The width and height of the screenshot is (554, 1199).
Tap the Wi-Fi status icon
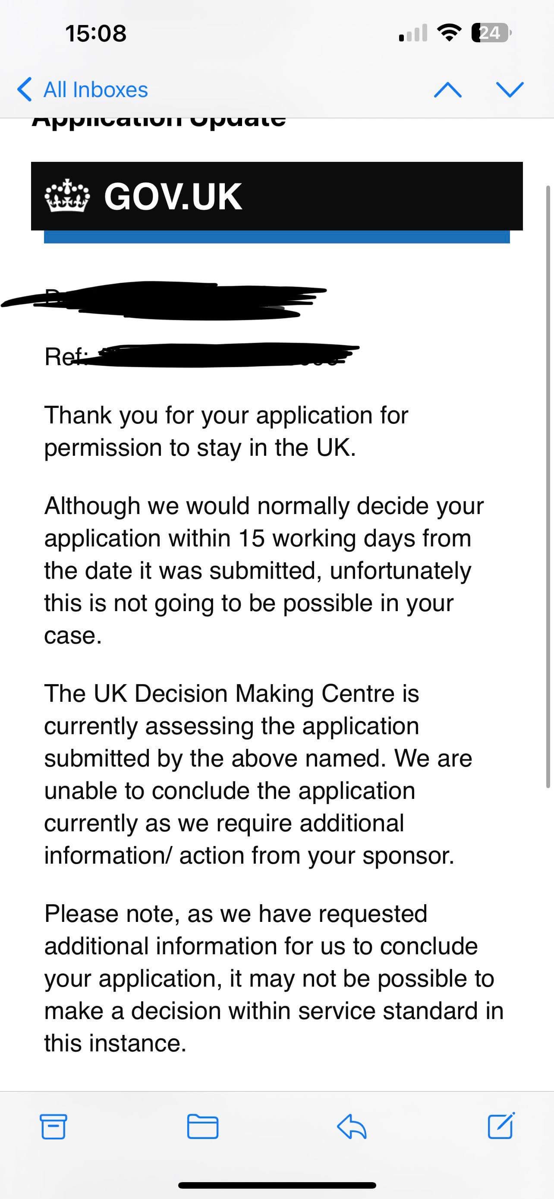click(x=449, y=33)
